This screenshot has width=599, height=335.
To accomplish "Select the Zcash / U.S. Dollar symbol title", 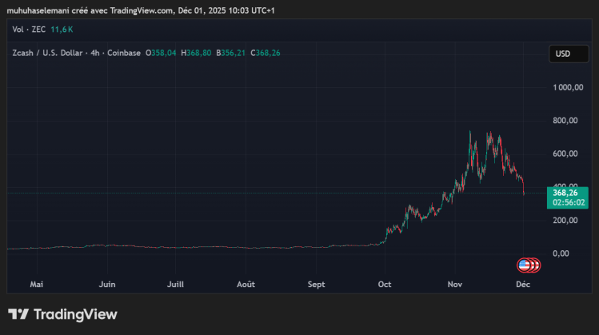I will [47, 53].
